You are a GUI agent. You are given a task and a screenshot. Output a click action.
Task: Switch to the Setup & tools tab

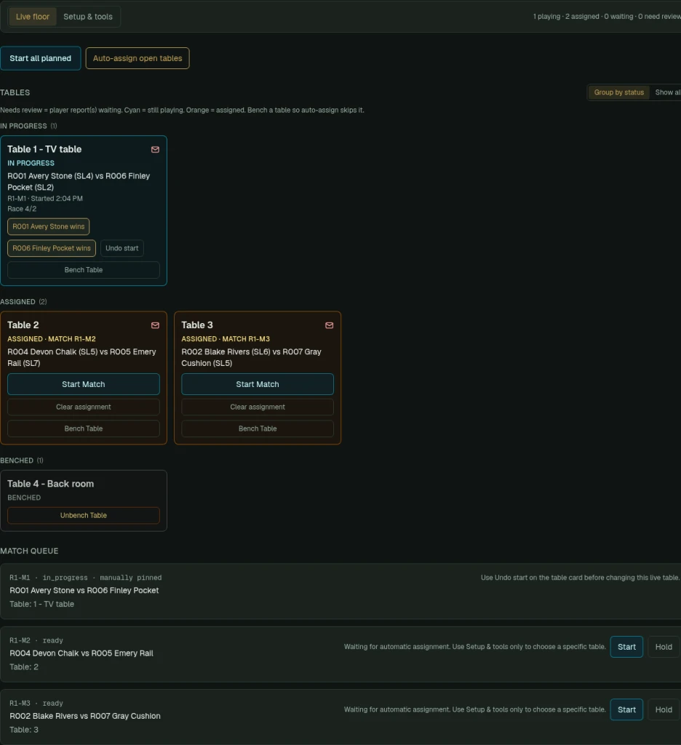click(x=88, y=17)
